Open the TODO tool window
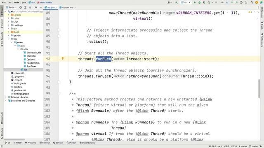Image resolution: width=264 pixels, height=148 pixels. pyautogui.click(x=17, y=143)
